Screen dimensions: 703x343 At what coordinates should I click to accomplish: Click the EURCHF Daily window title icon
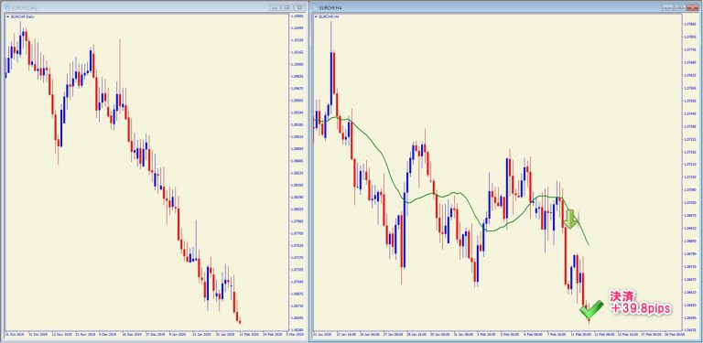(x=6, y=7)
